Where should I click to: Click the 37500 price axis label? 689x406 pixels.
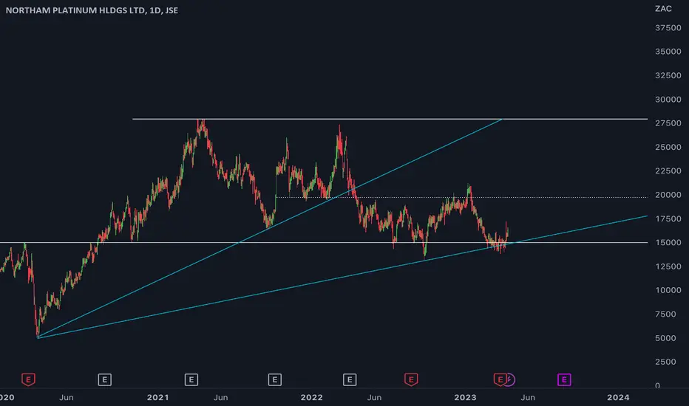(668, 27)
